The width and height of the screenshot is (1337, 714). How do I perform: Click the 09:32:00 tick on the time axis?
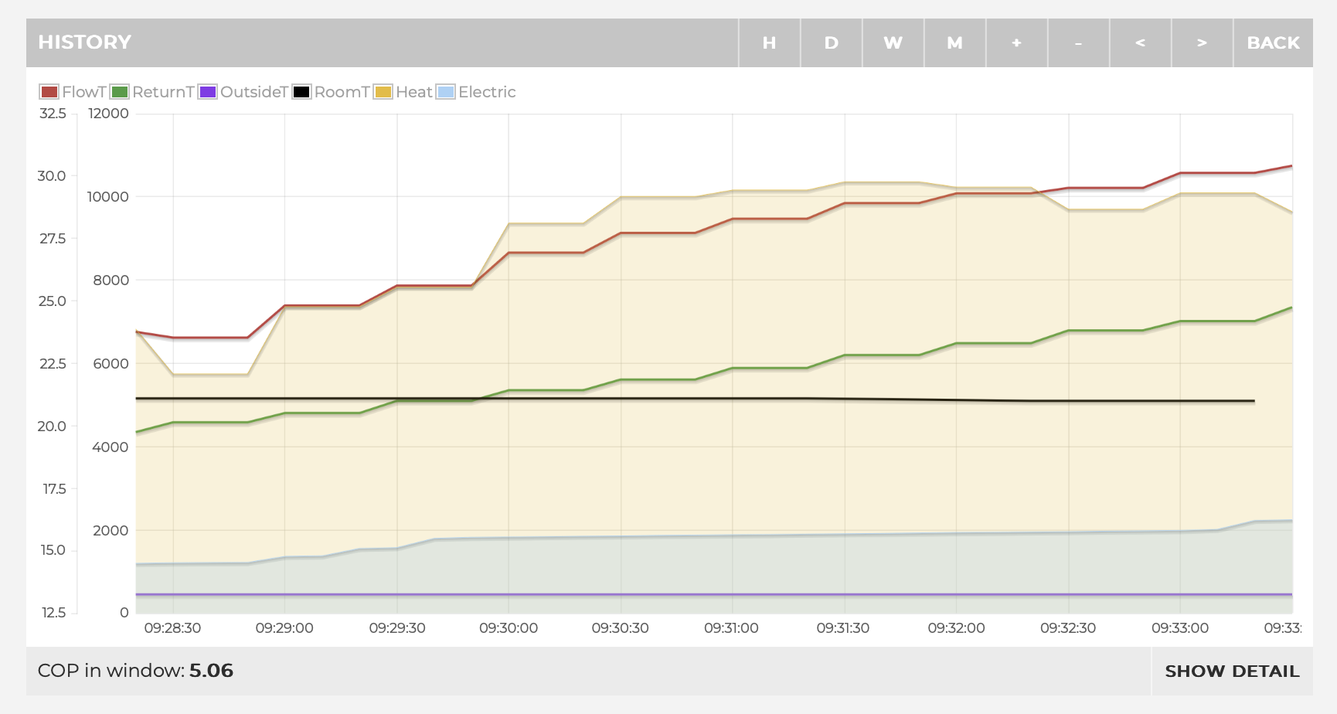(956, 628)
